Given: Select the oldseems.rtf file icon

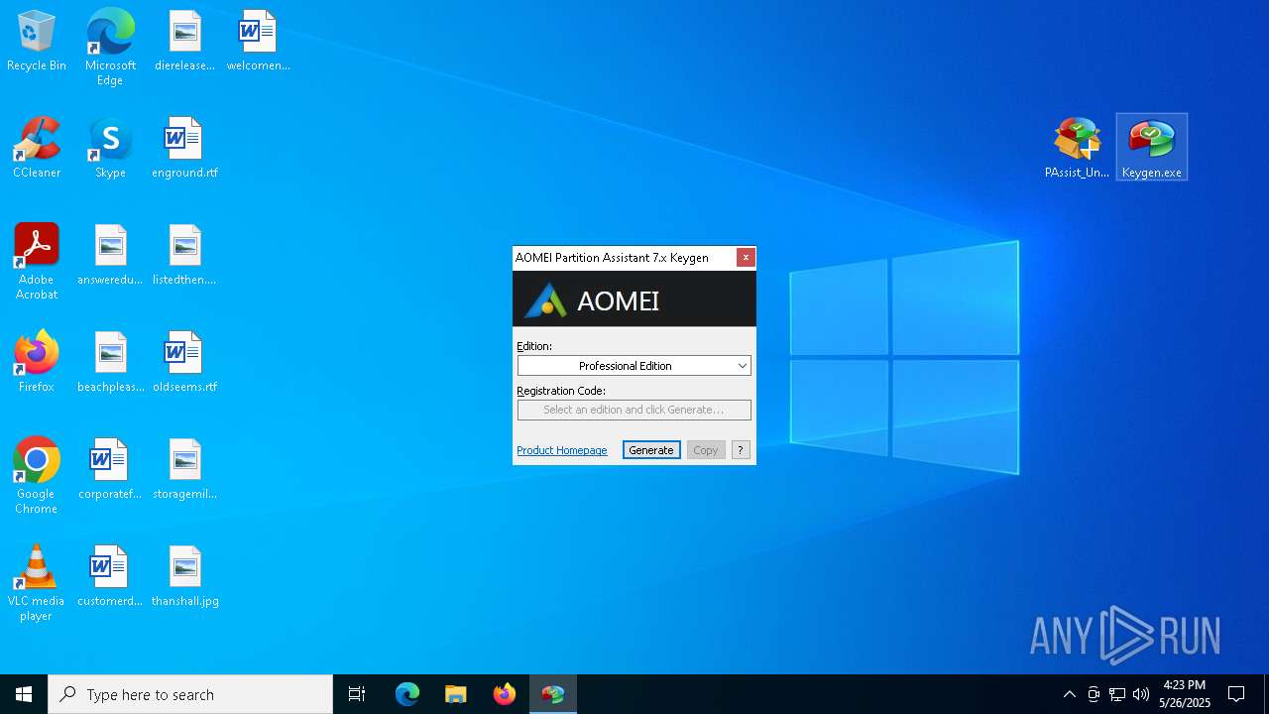Looking at the screenshot, I should click(x=184, y=363).
